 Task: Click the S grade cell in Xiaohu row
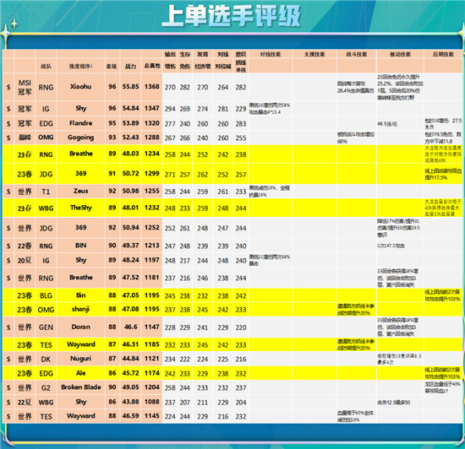(8, 87)
